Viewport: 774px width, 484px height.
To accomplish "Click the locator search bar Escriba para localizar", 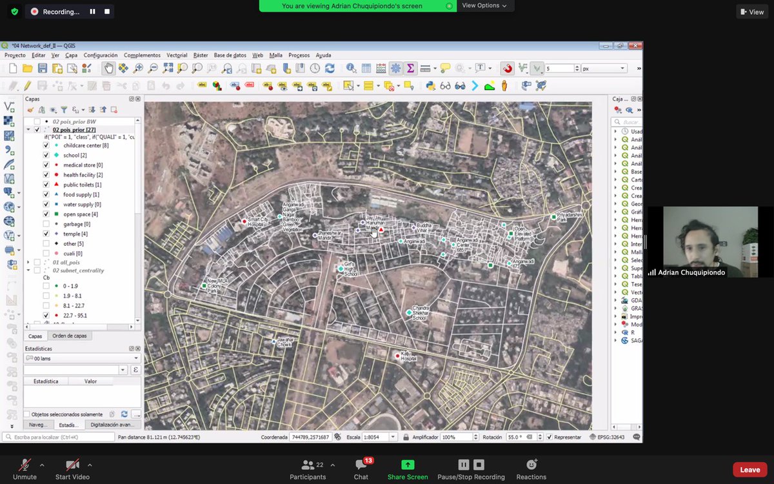I will coord(59,437).
